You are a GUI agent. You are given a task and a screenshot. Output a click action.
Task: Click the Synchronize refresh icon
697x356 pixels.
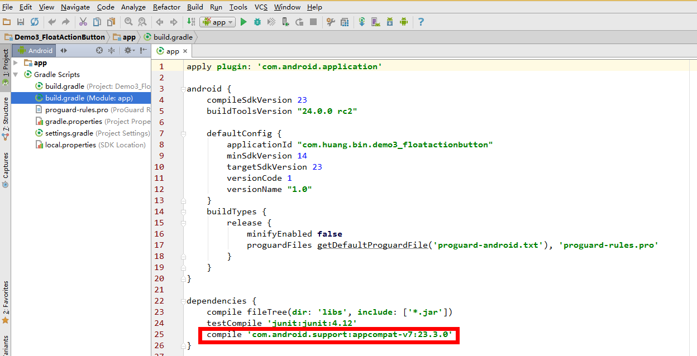(35, 22)
